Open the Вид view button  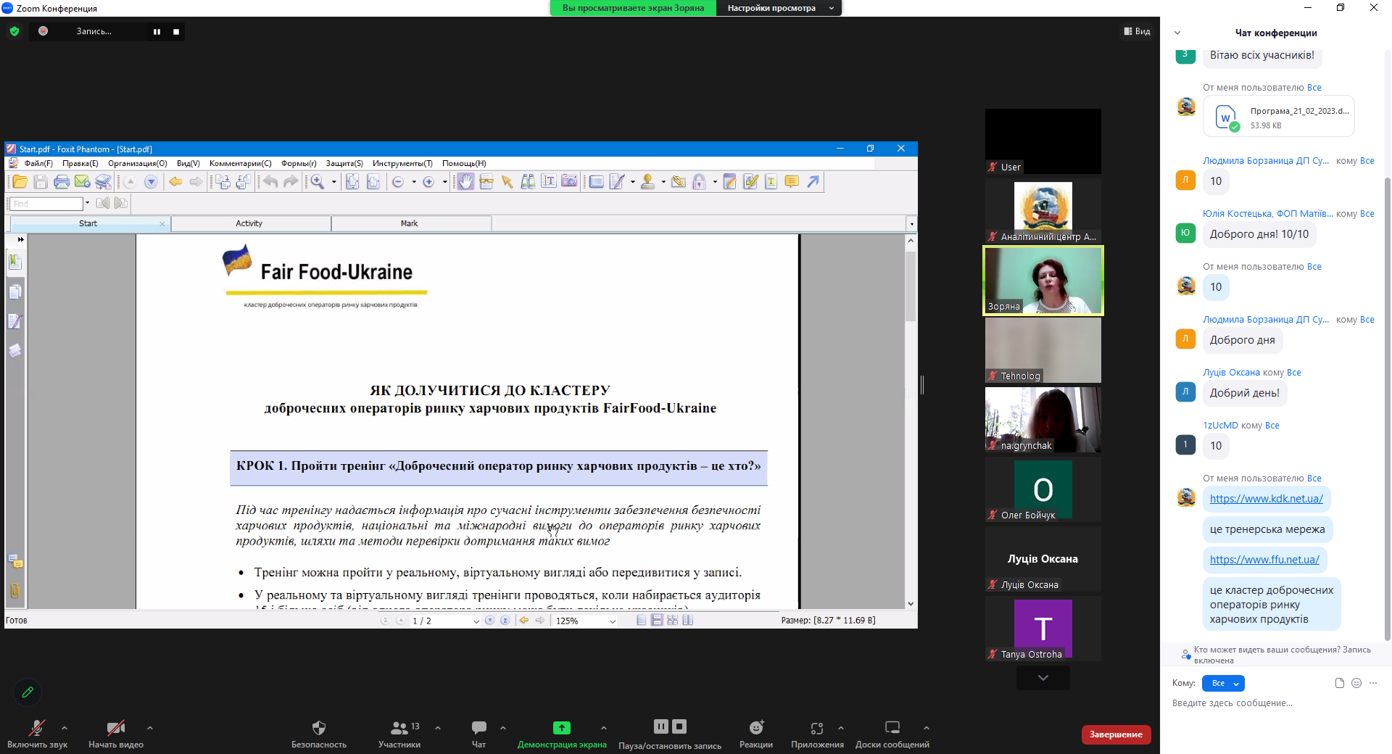(x=1137, y=31)
